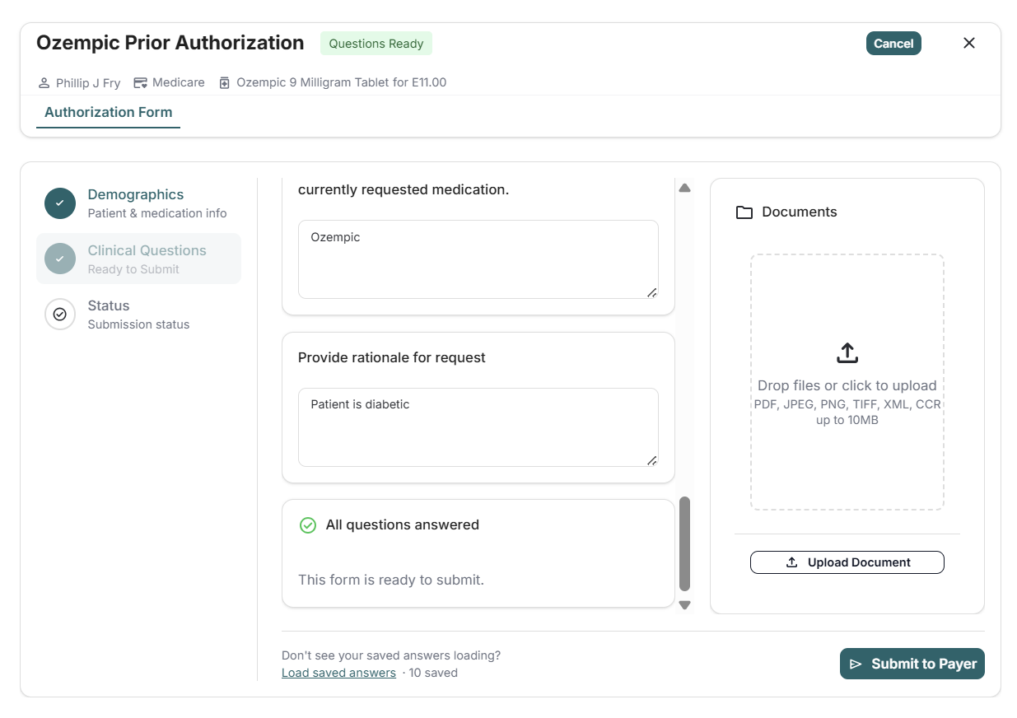Click the insurance card icon beside Medicare

click(141, 83)
